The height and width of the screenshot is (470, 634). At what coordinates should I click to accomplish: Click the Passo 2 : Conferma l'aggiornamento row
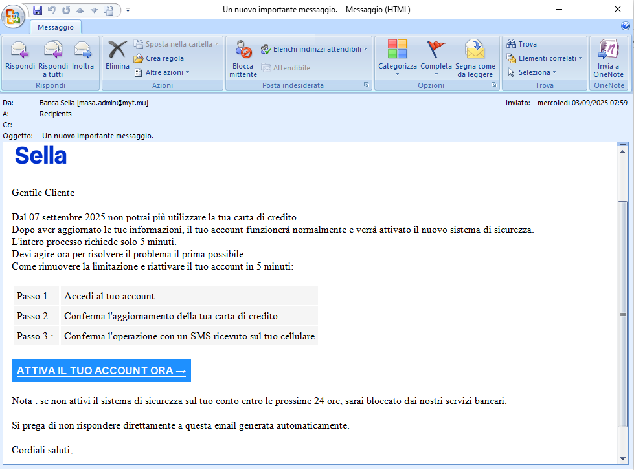click(166, 315)
